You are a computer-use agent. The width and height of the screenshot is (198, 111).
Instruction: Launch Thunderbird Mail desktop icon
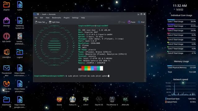point(6,68)
